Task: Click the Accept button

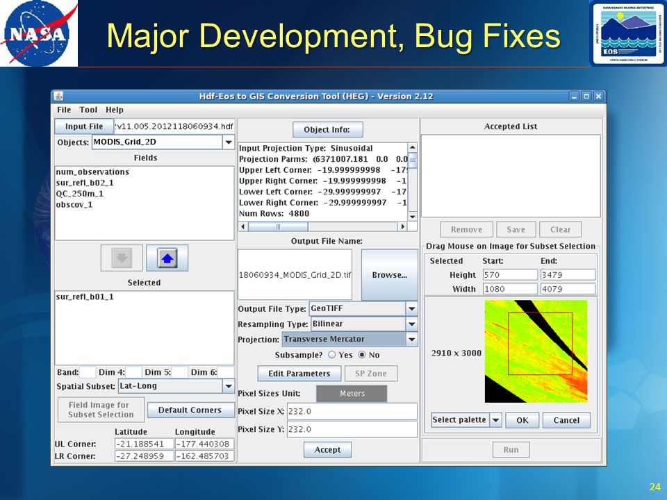Action: pyautogui.click(x=327, y=450)
